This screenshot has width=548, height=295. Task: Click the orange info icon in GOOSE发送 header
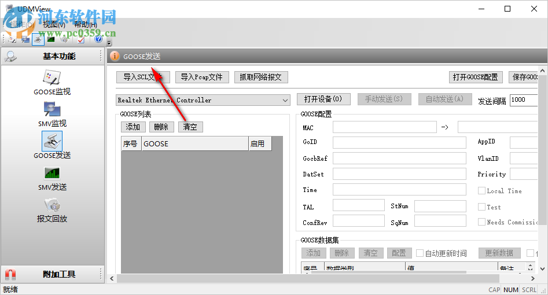[115, 56]
